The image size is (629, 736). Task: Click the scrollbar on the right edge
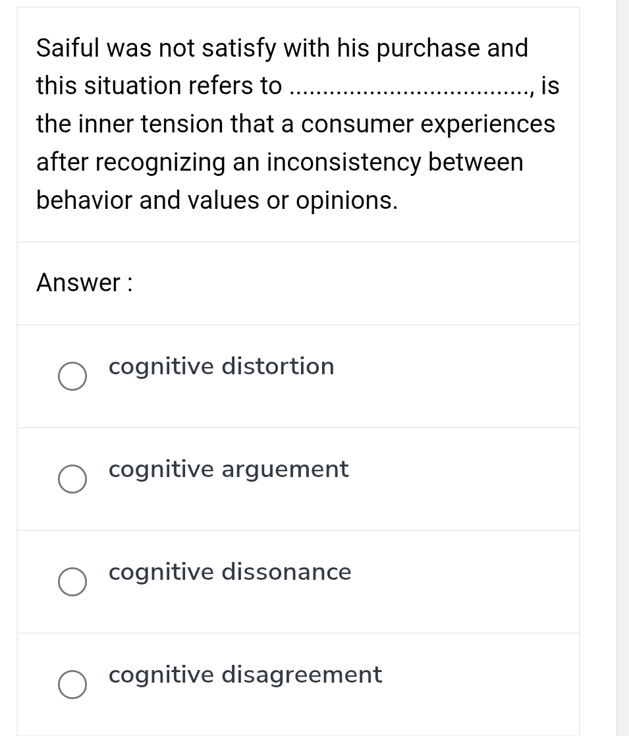tap(624, 369)
